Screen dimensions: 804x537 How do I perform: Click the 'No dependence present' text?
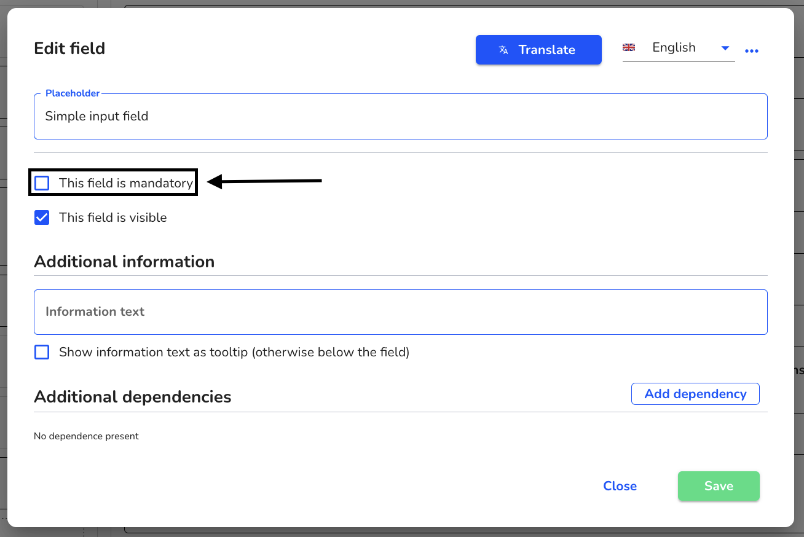(x=86, y=436)
